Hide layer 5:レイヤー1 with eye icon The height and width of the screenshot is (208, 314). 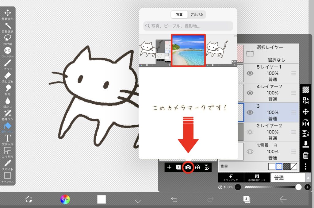[x=250, y=73]
